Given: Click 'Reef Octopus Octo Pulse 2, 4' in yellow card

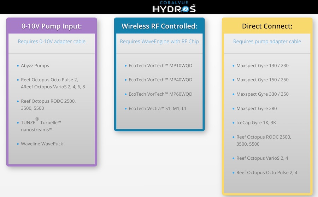Looking at the screenshot, I should click(267, 173).
